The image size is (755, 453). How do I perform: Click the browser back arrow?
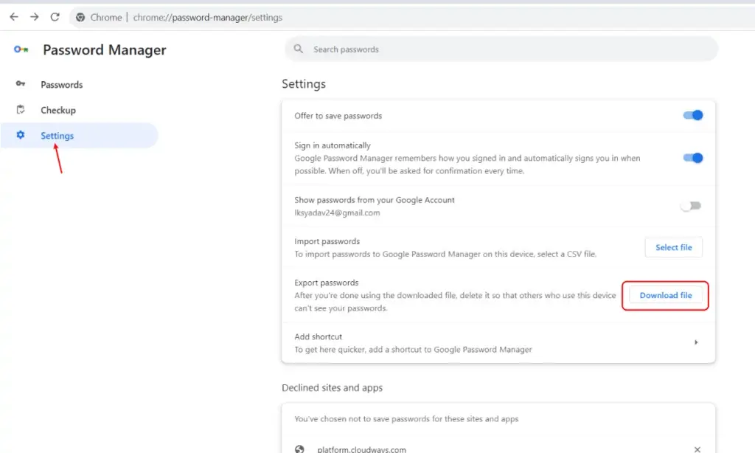[13, 17]
